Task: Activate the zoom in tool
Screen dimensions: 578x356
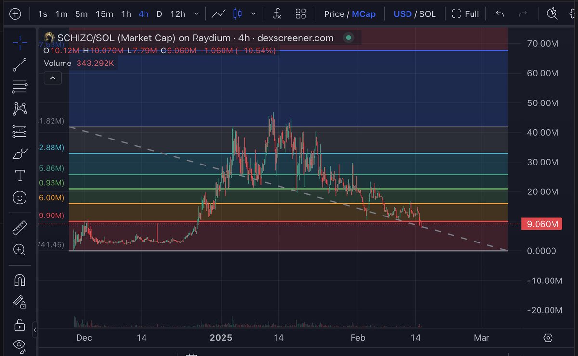Action: [x=20, y=250]
